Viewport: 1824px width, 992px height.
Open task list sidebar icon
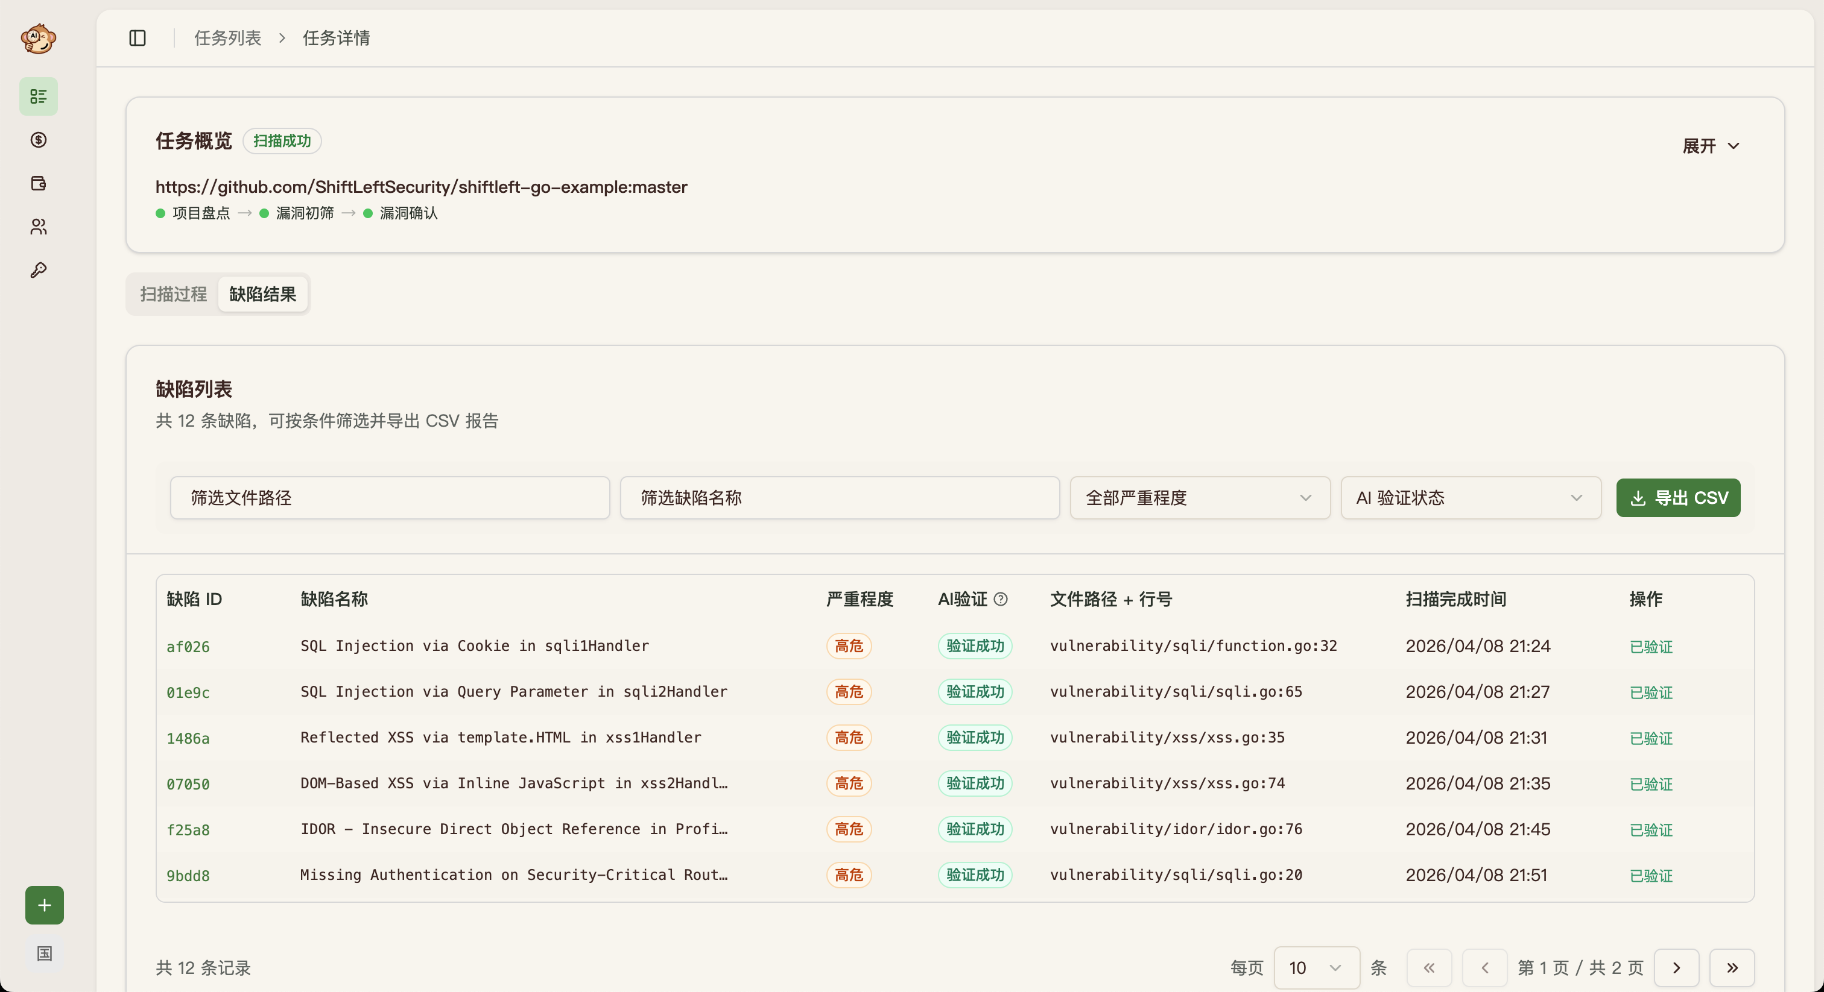point(38,96)
